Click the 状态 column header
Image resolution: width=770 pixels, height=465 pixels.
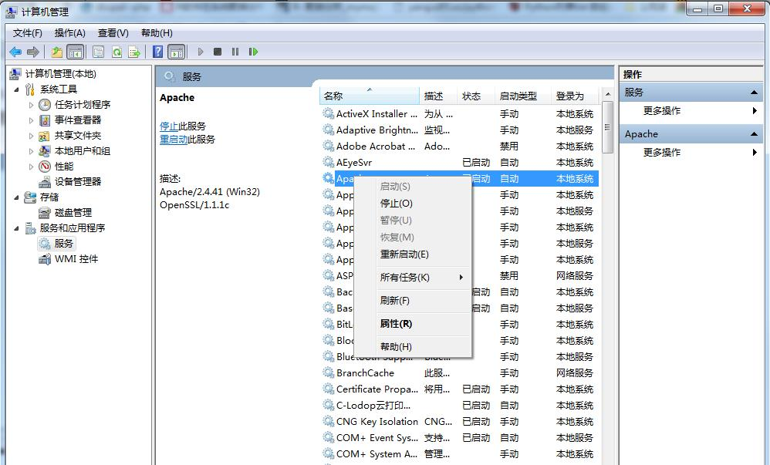point(473,96)
